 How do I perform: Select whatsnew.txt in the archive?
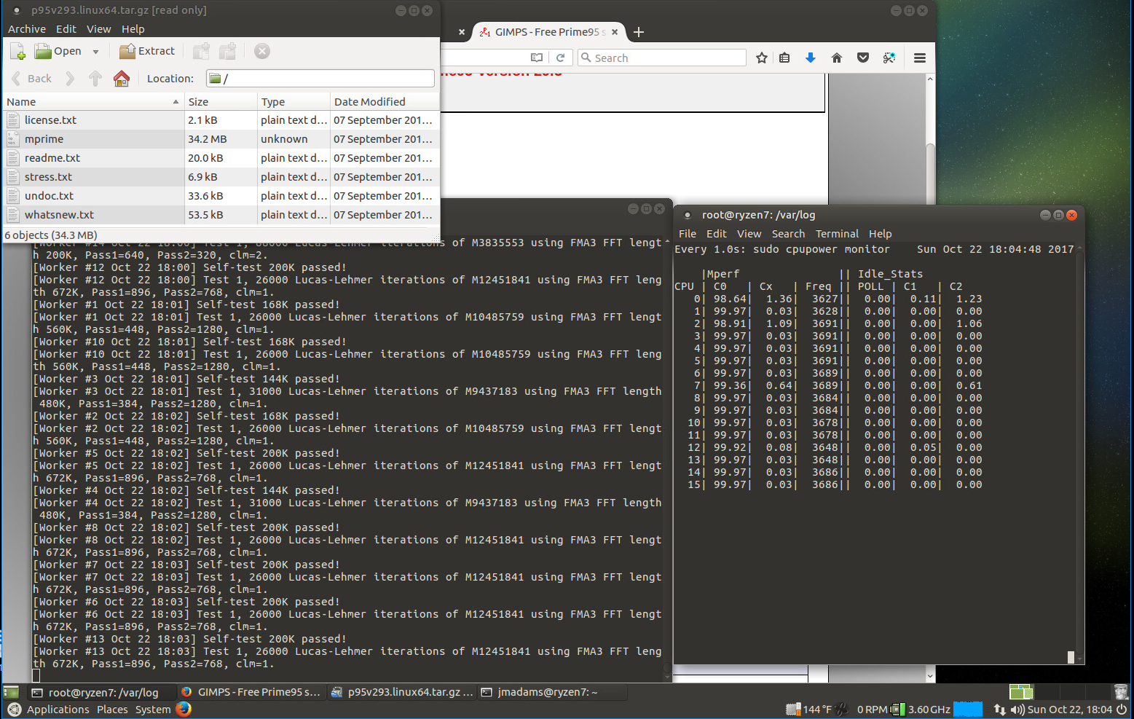coord(221,215)
